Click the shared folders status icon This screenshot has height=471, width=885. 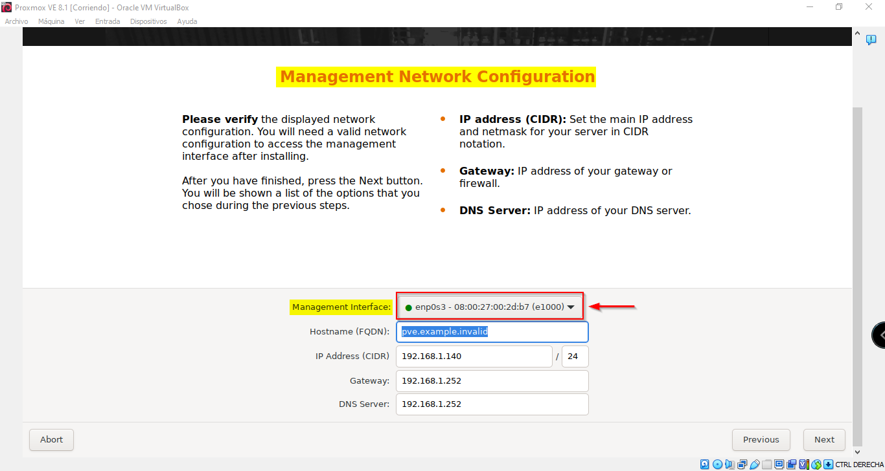tap(767, 465)
